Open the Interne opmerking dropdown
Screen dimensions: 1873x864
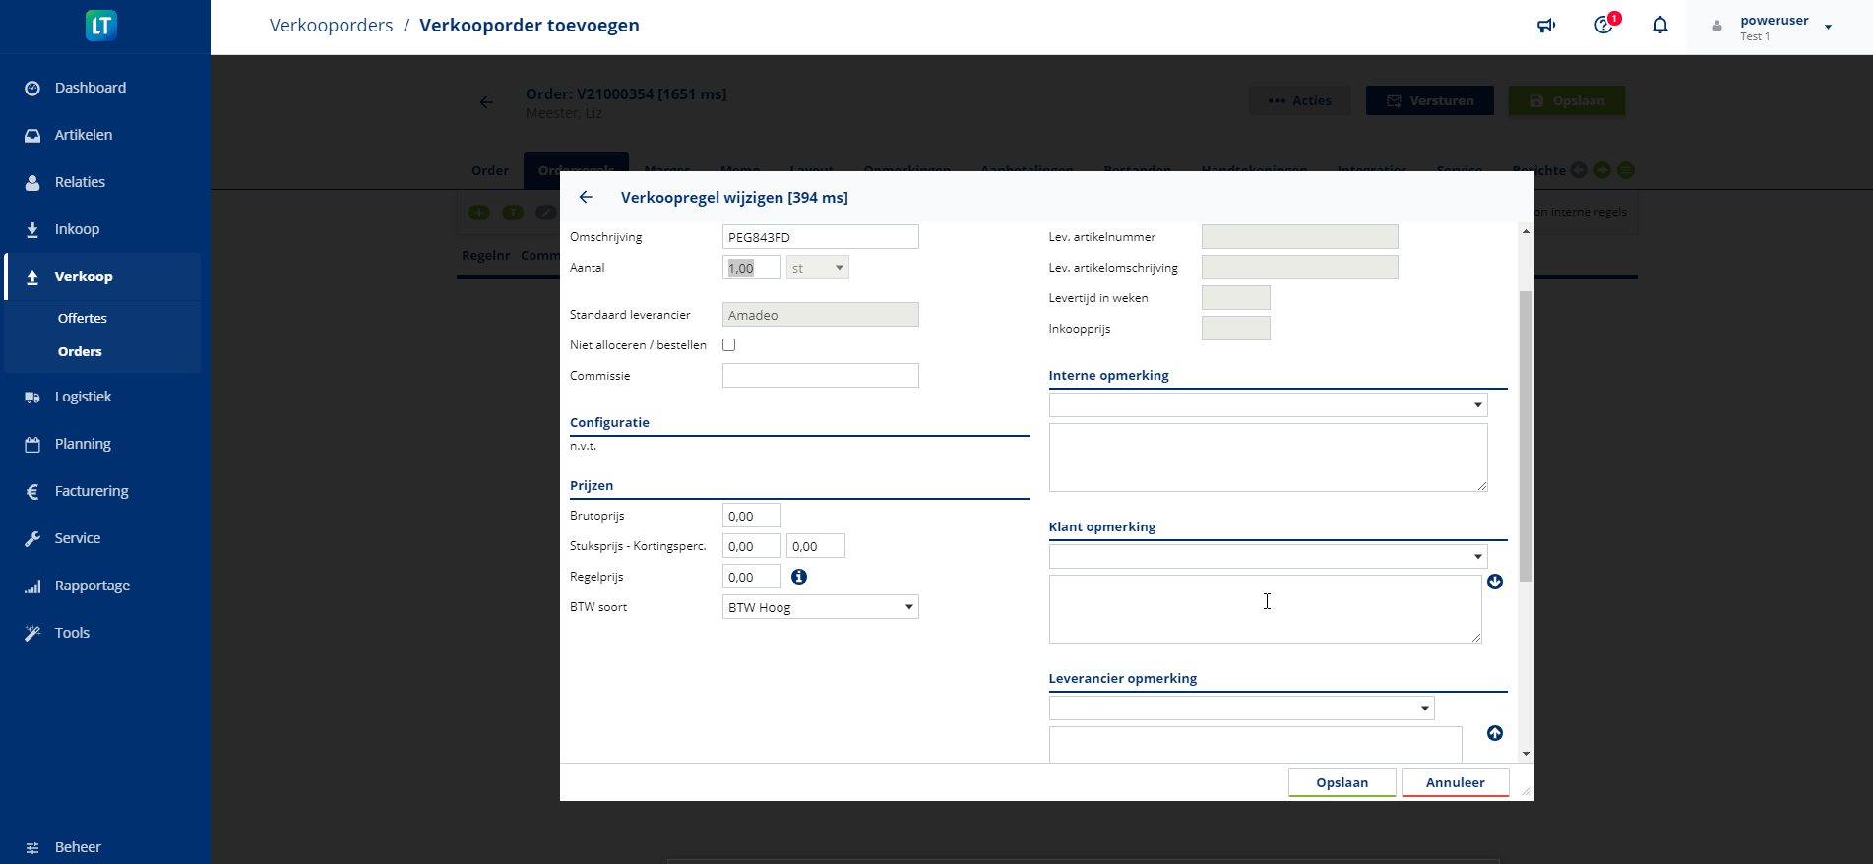coord(1268,405)
